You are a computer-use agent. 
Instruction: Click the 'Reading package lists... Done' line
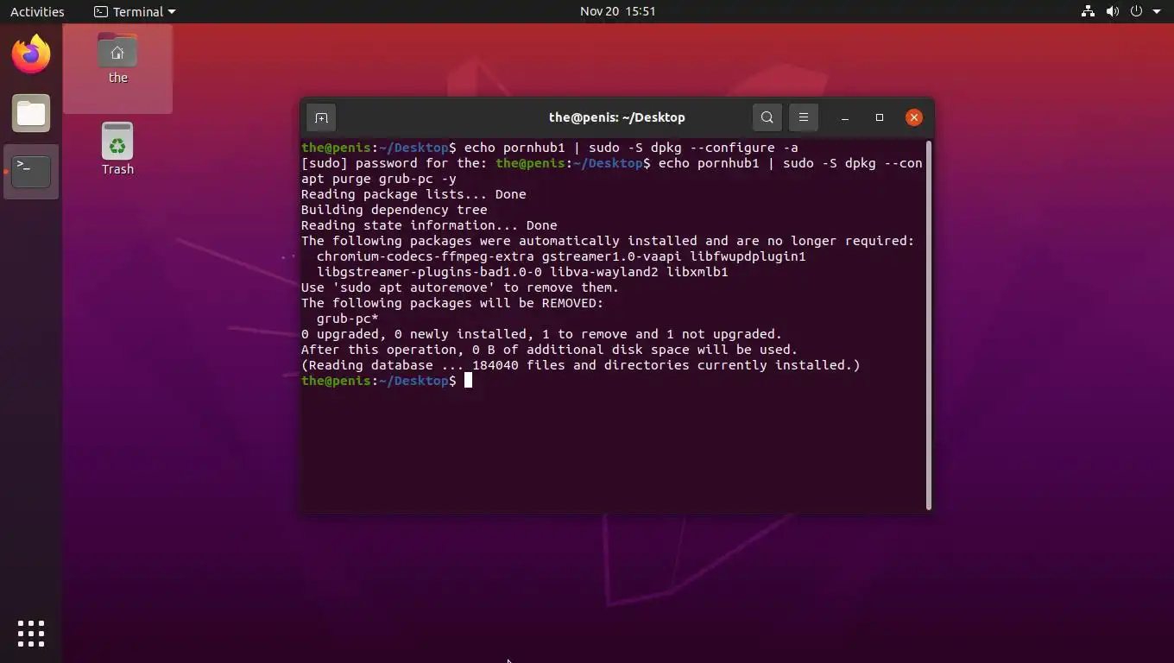[413, 194]
